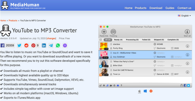Select the Apple macOS platform icon
This screenshot has width=195, height=101.
[140, 91]
